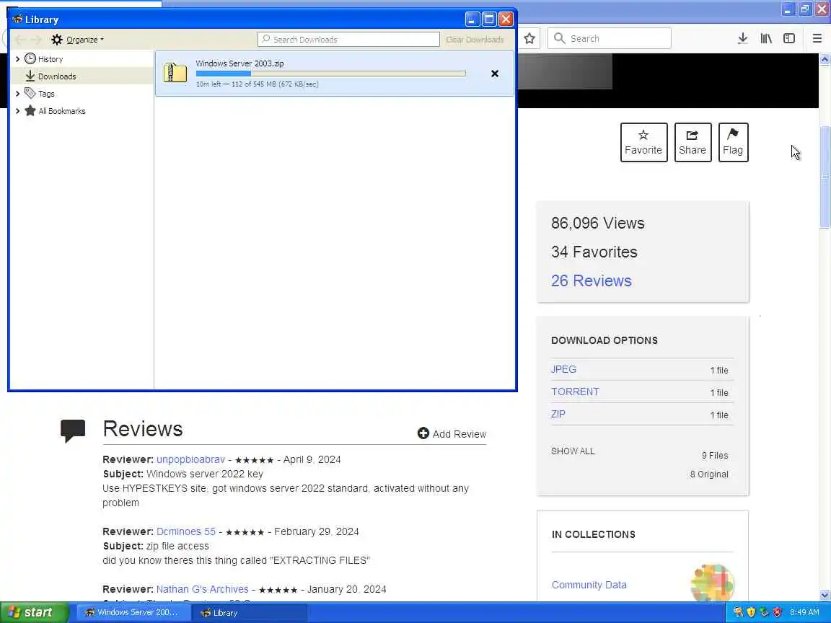Open reviewer Dcminoes 55 profile
Image resolution: width=831 pixels, height=623 pixels.
click(x=186, y=531)
